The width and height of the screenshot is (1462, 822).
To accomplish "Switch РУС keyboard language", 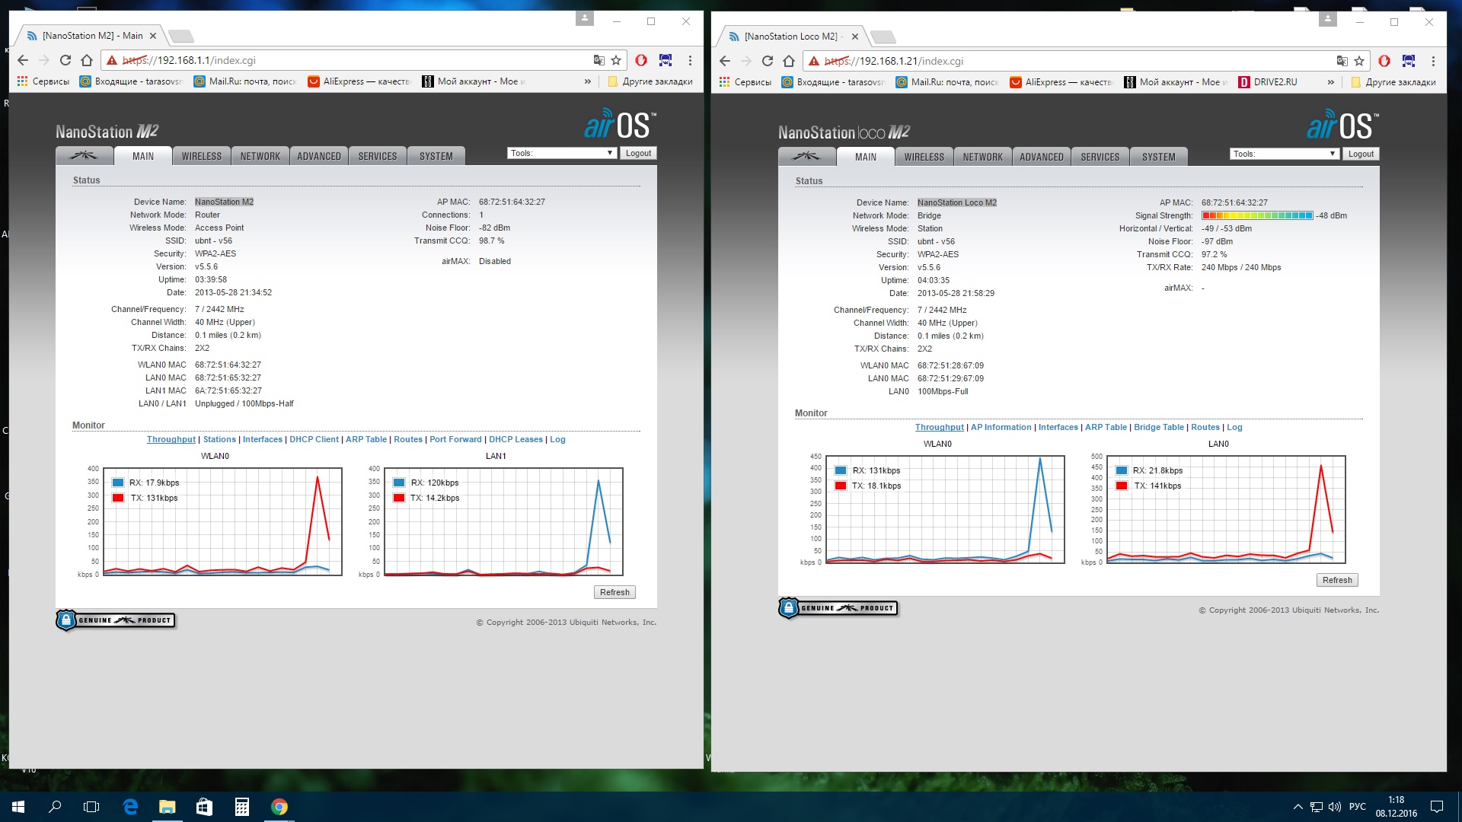I will pyautogui.click(x=1357, y=807).
